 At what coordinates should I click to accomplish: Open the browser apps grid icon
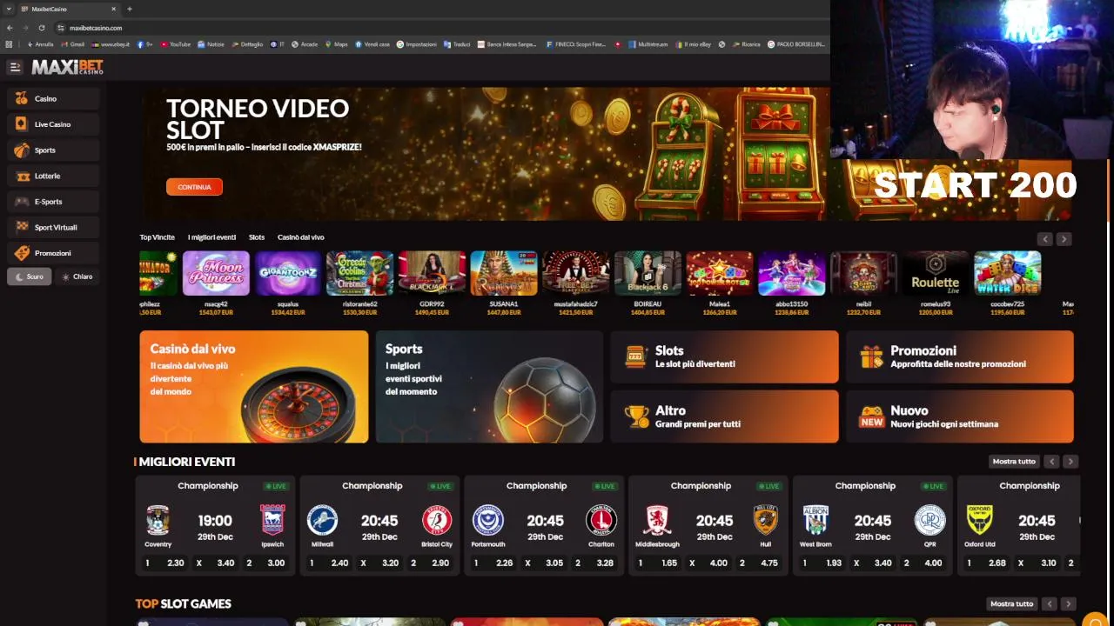pyautogui.click(x=9, y=44)
